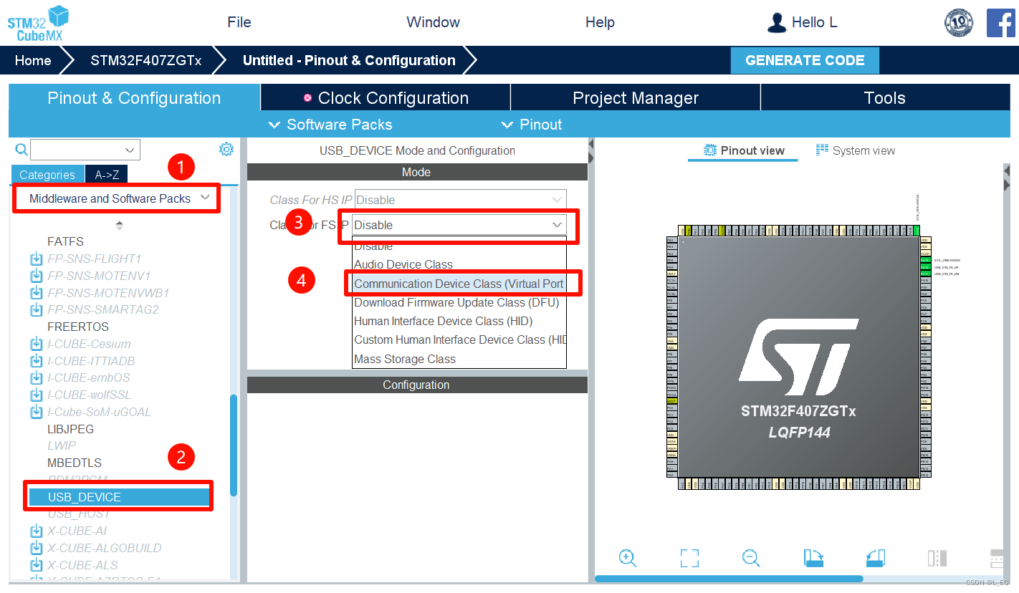Click the download icon next to I-CUBE-wolfSSL
Screen dimensions: 1019x593
[37, 395]
